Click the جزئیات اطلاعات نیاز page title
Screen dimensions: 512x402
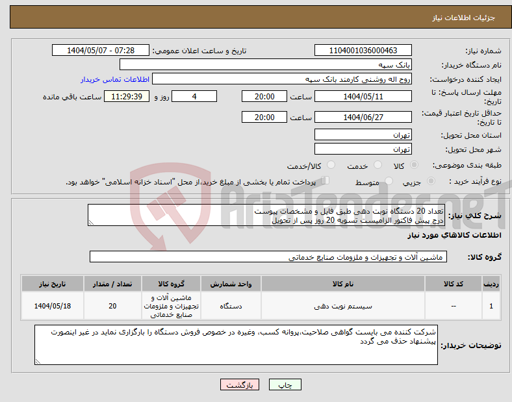(463, 18)
